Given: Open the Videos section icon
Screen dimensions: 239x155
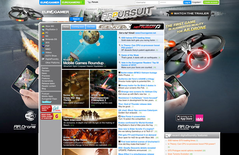Looking at the screenshot, I should [x=43, y=53].
